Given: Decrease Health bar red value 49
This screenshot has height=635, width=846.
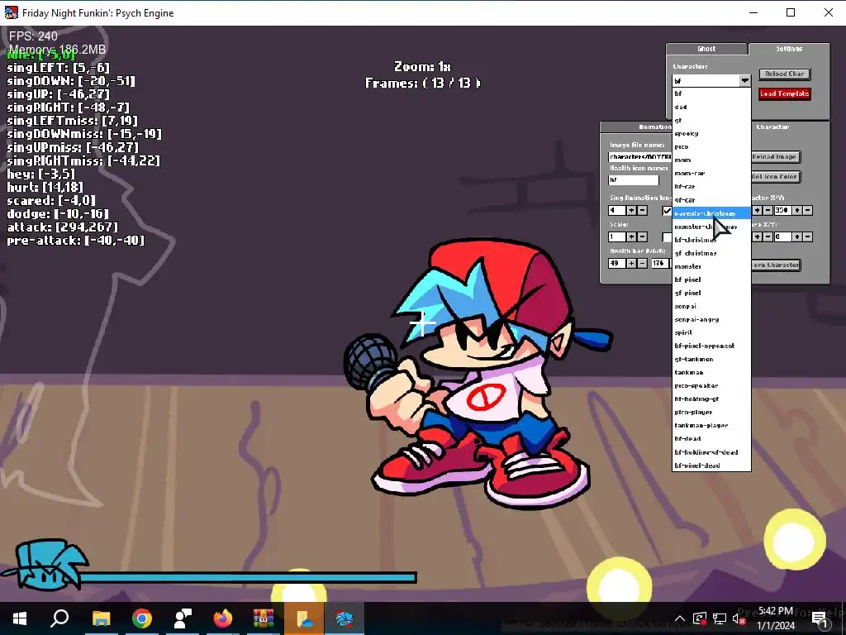Looking at the screenshot, I should (x=642, y=264).
